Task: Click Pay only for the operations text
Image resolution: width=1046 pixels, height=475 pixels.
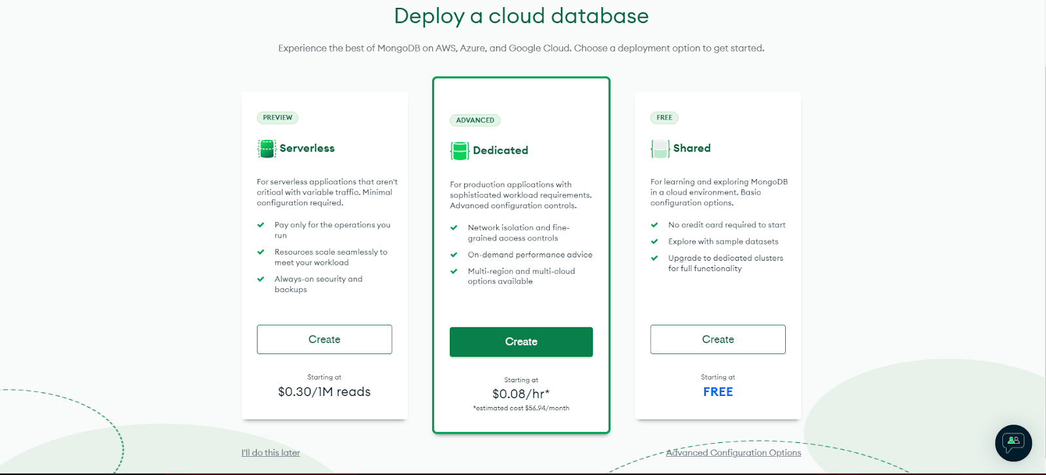Action: (x=332, y=230)
